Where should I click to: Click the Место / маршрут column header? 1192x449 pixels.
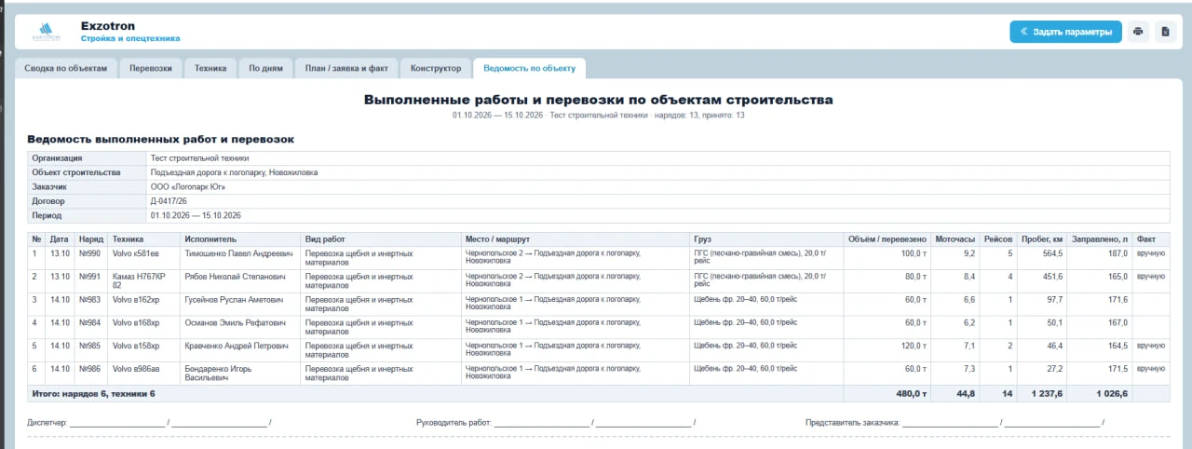click(576, 239)
